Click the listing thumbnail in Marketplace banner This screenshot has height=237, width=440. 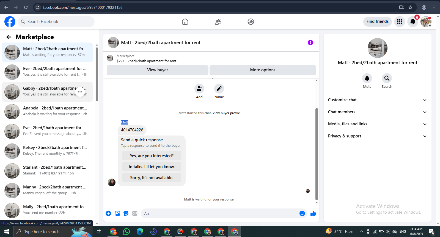[110, 58]
